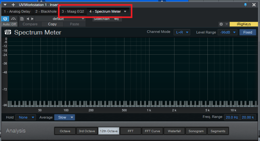Image resolution: width=260 pixels, height=141 pixels.
Task: Open the Spectrum Meter tab dropdown arrow
Action: (125, 11)
